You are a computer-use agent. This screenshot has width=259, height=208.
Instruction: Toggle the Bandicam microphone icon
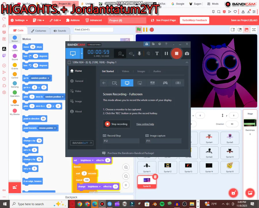(x=139, y=53)
